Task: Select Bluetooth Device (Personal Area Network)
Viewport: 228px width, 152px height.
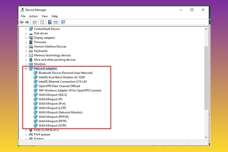Action: pos(66,73)
